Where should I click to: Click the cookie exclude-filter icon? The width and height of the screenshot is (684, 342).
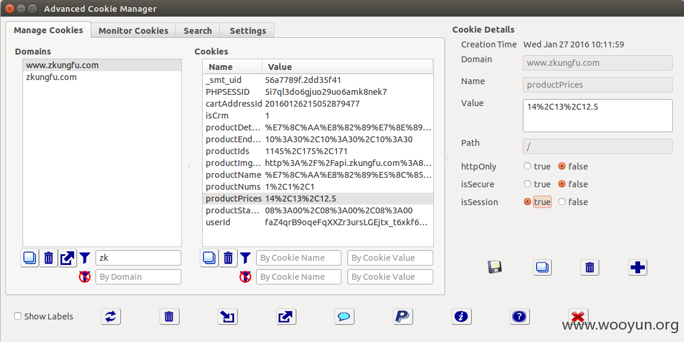tap(245, 277)
